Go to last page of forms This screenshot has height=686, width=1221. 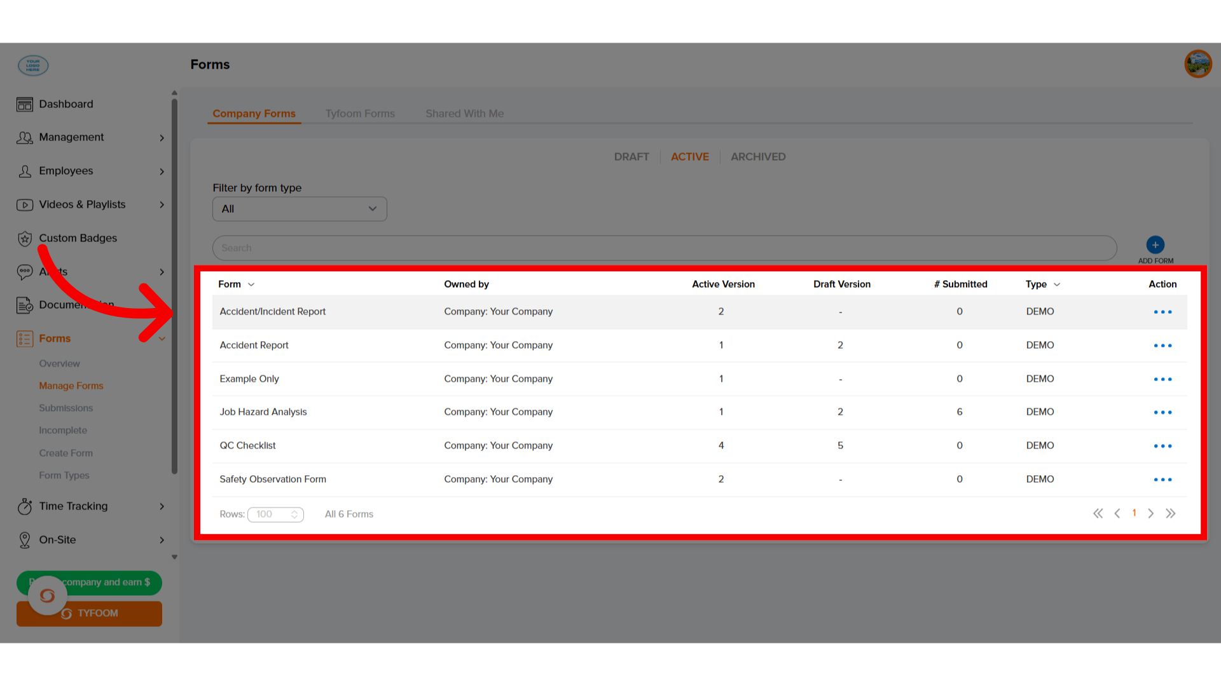click(x=1171, y=513)
